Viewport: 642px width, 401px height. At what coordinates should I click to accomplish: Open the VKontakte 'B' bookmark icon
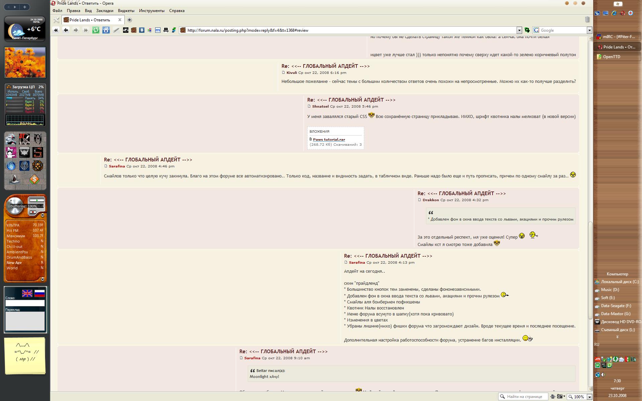pyautogui.click(x=142, y=30)
